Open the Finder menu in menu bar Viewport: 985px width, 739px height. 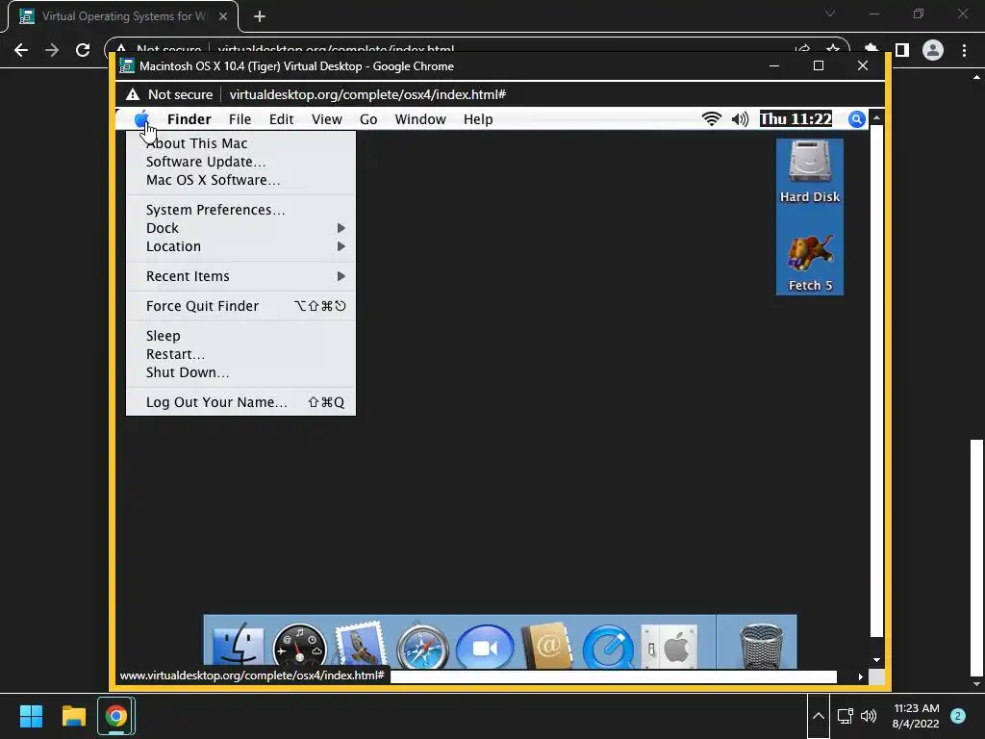(x=189, y=119)
